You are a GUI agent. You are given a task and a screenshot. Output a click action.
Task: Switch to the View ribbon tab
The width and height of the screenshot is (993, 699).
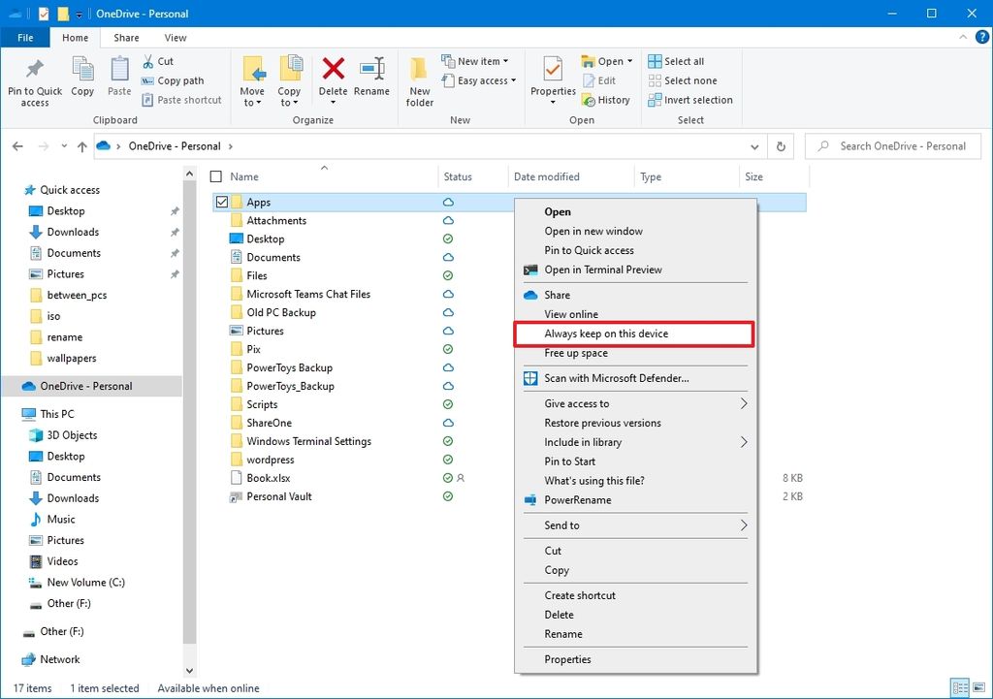click(x=175, y=37)
